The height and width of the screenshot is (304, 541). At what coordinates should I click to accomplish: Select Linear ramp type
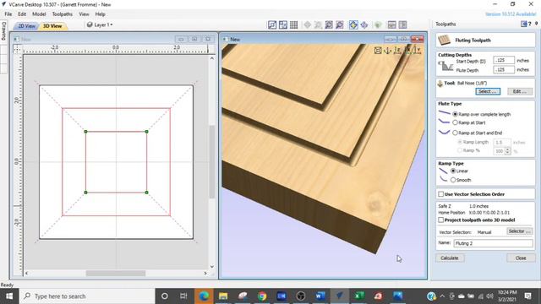click(453, 171)
